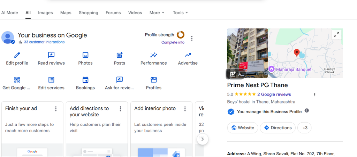This screenshot has height=157, width=357.
Task: Open Add interior photo card menu
Action: point(185,109)
